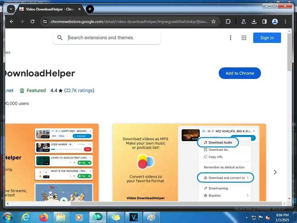
Task: Click the horizontal scroll left arrow
Action: tap(8, 204)
